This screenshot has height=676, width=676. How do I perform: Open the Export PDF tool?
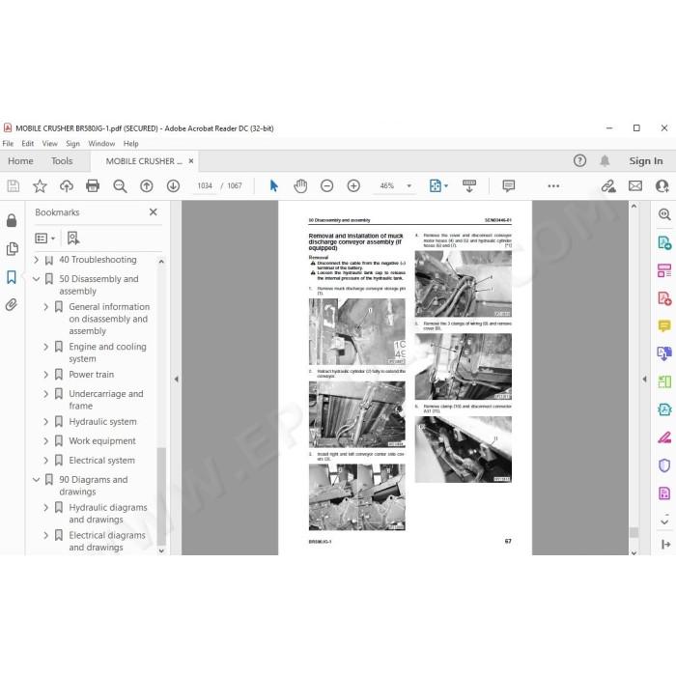coord(664,242)
